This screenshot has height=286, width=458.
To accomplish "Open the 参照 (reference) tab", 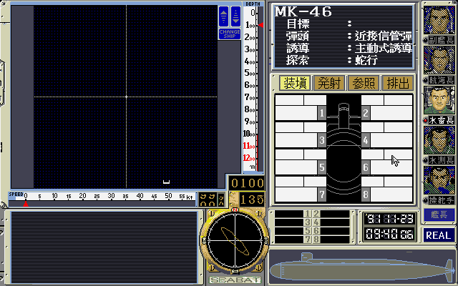I will pos(363,83).
